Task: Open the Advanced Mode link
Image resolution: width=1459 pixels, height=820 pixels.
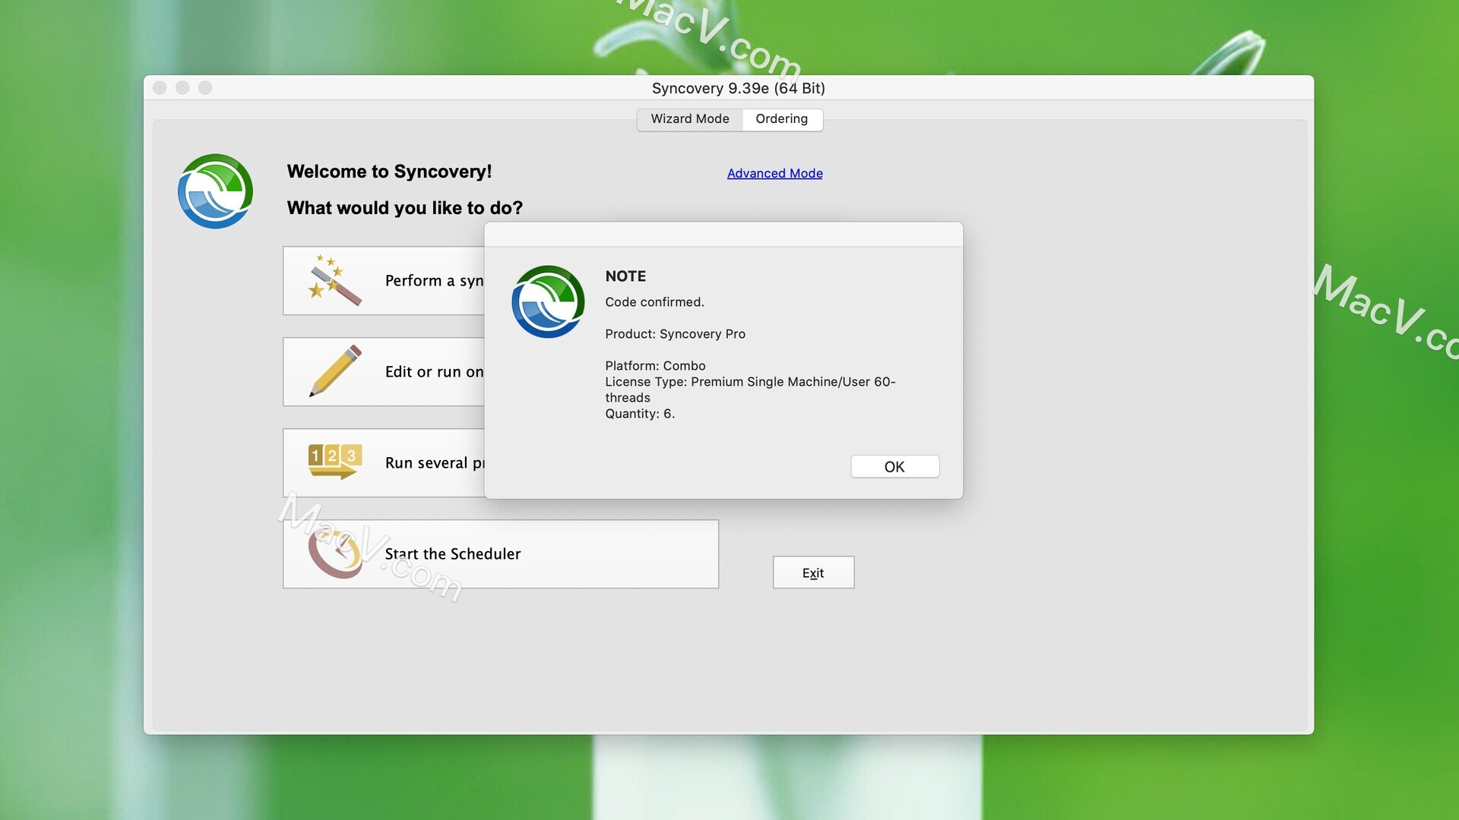Action: pos(774,173)
